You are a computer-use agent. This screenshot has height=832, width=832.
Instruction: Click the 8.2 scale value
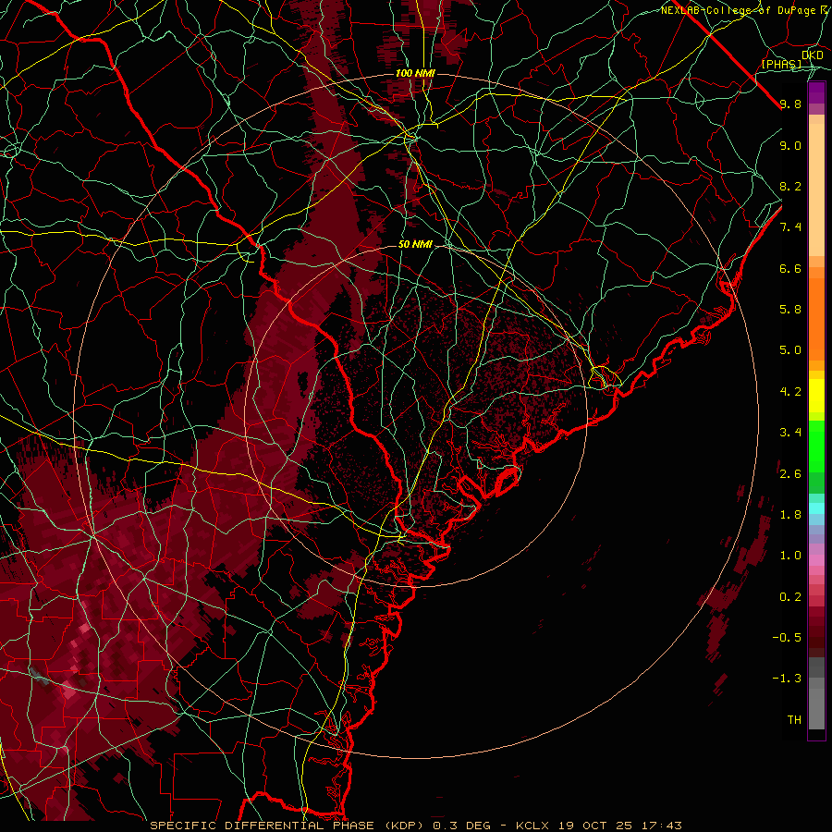click(x=790, y=186)
